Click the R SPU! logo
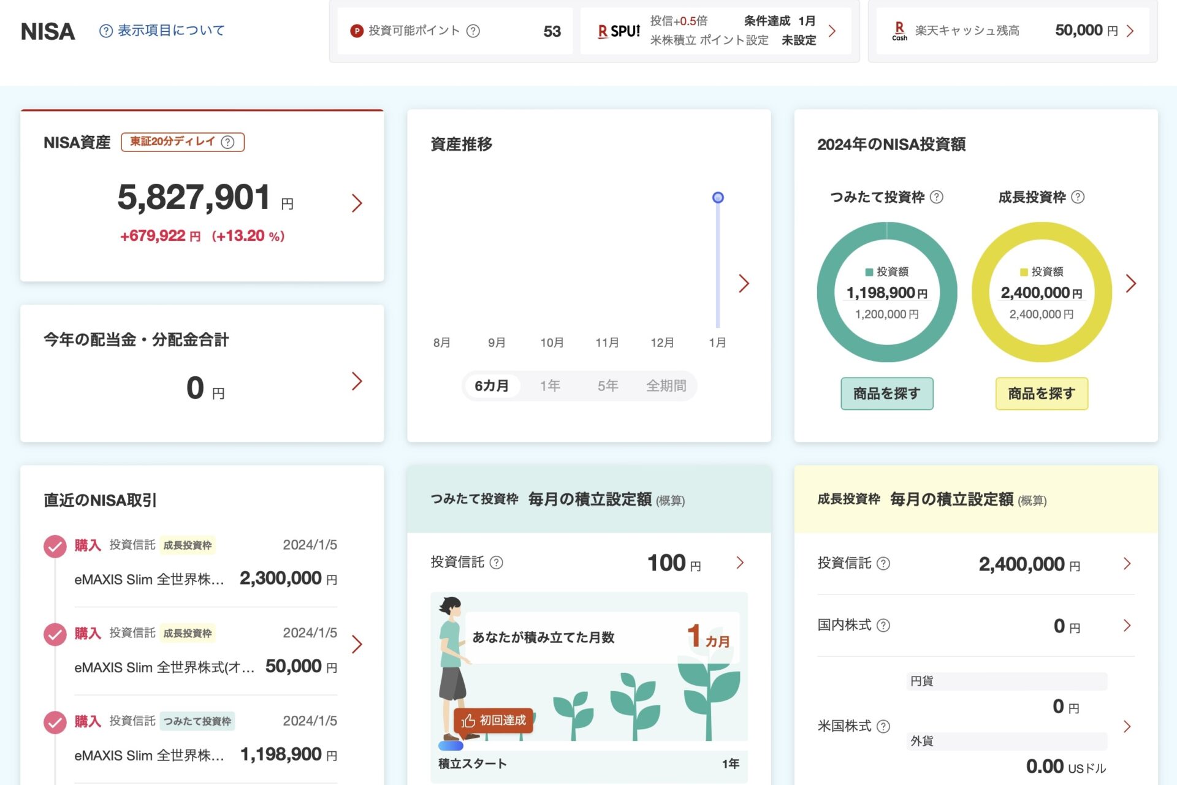The height and width of the screenshot is (785, 1177). click(619, 31)
